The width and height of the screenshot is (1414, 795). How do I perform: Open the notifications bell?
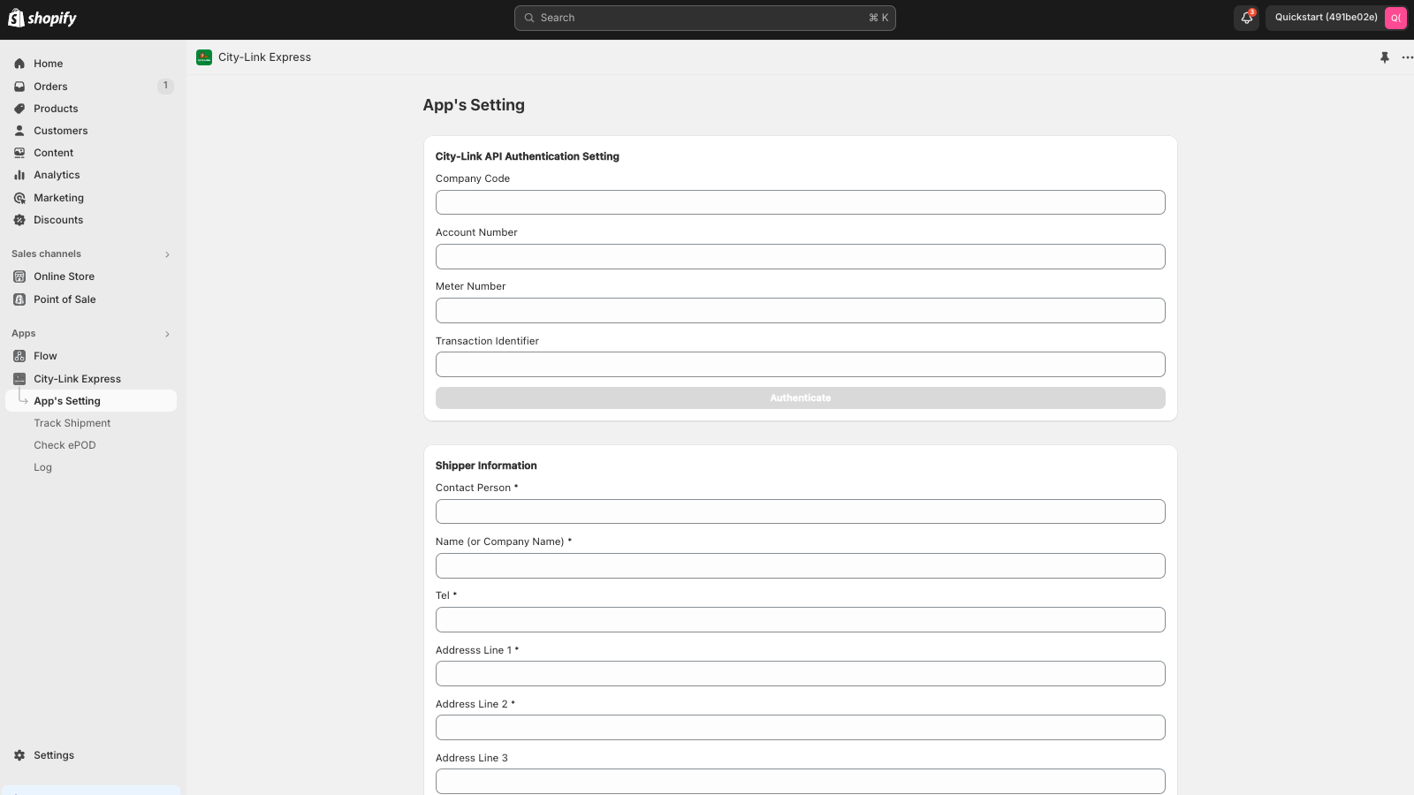[x=1247, y=18]
